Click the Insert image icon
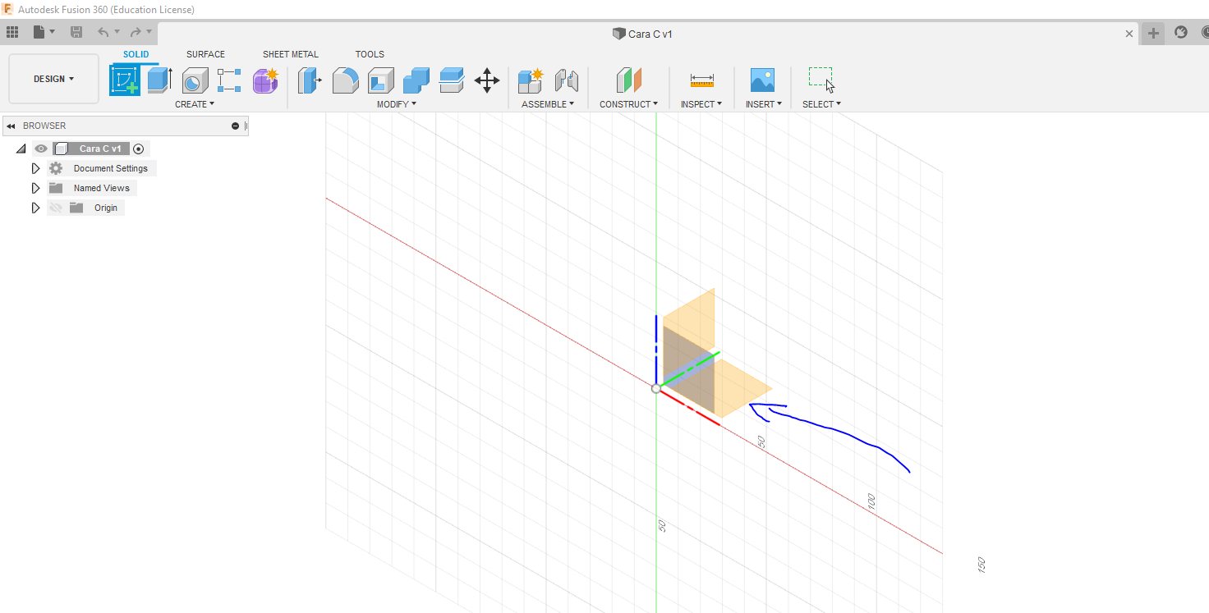Viewport: 1209px width, 613px height. [762, 80]
